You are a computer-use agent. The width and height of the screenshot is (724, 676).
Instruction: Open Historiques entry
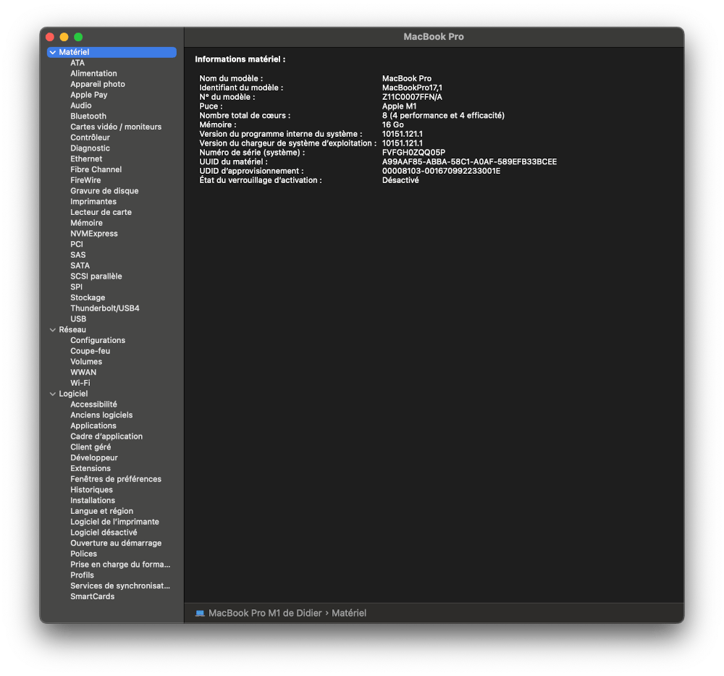tap(91, 490)
